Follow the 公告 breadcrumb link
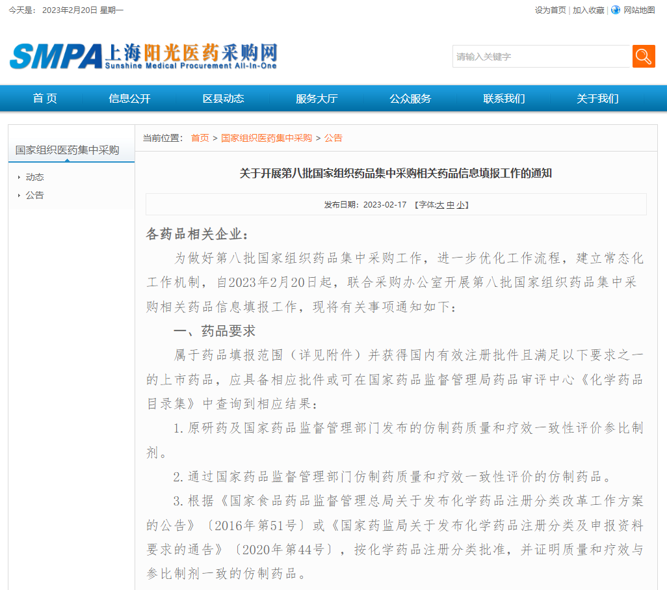Screen dimensions: 667x590 click(x=333, y=138)
